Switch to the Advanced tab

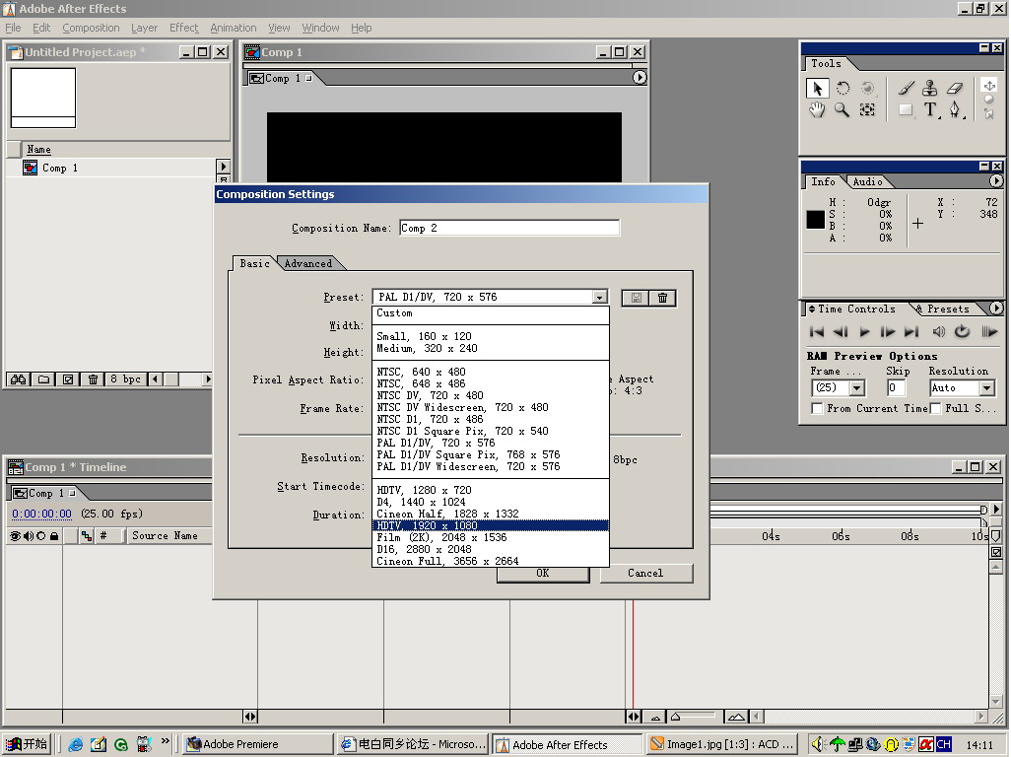point(308,263)
